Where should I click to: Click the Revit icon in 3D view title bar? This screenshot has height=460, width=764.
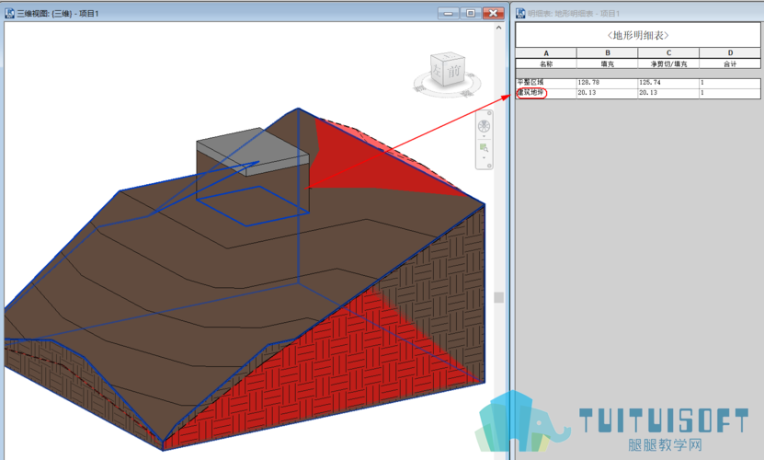10,14
